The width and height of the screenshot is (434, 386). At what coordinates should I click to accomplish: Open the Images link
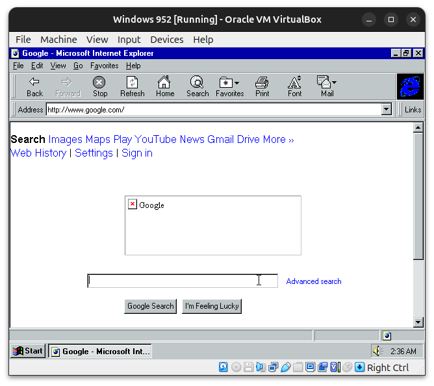tap(66, 139)
